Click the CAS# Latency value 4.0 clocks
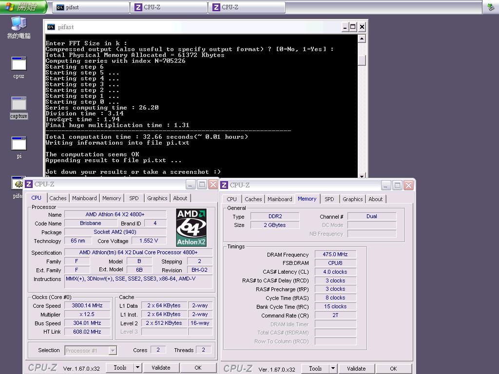 [x=335, y=272]
